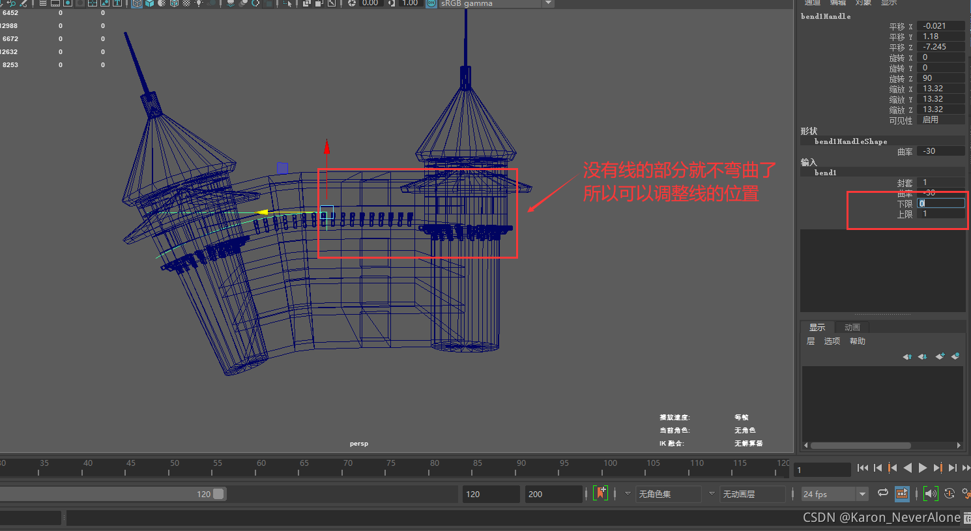
Task: Toggle audio mute speaker icon
Action: [x=931, y=493]
